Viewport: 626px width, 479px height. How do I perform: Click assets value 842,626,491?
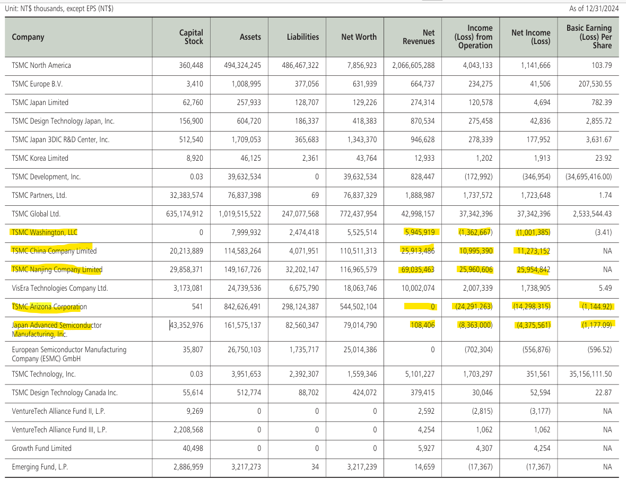pos(242,307)
